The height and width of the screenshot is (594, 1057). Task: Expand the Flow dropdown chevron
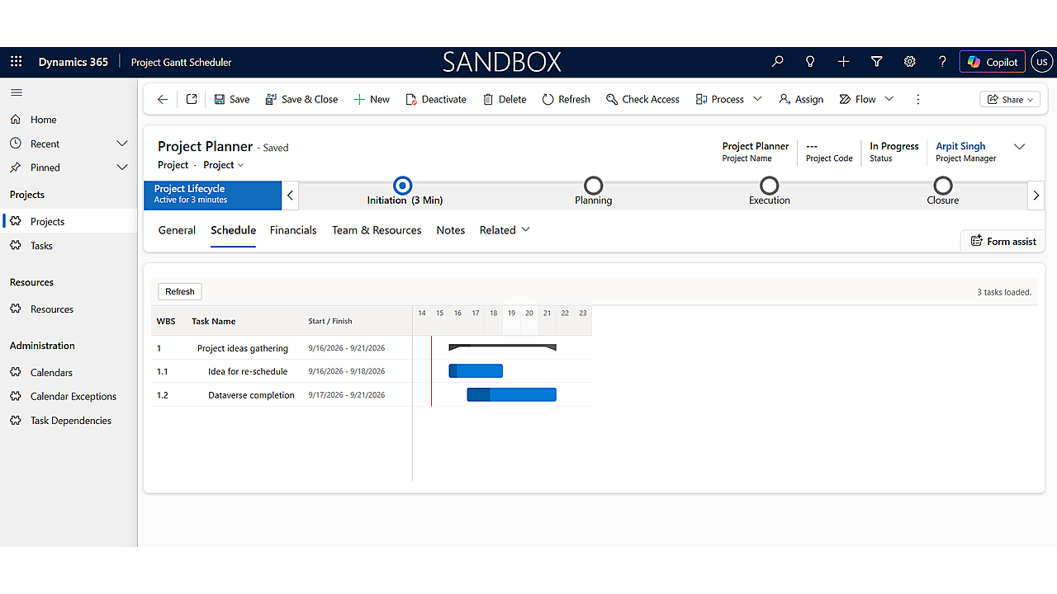(x=889, y=99)
